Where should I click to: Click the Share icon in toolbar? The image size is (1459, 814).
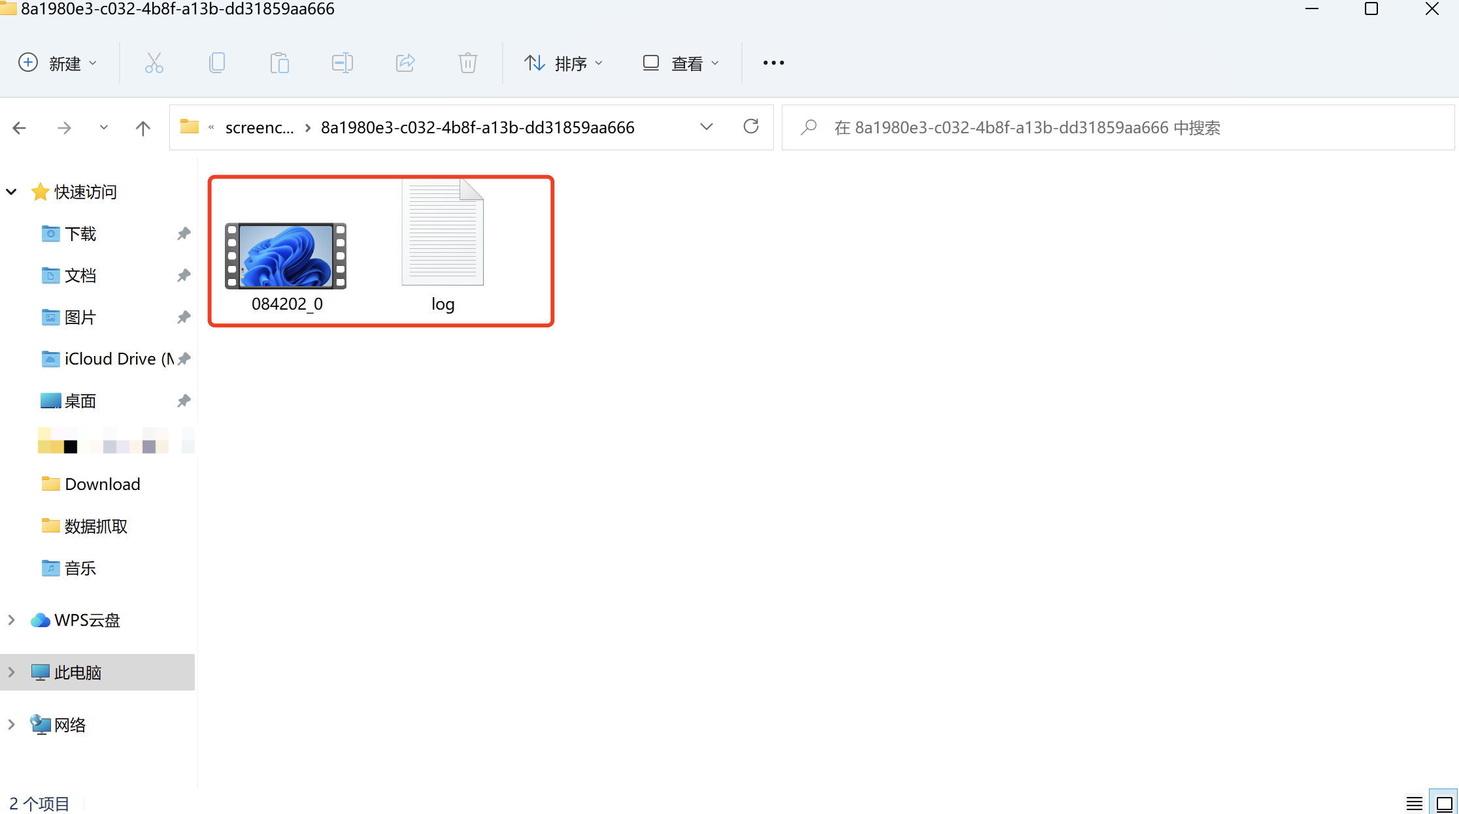(405, 63)
